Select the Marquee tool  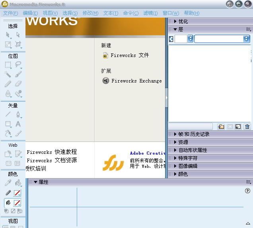click(8, 65)
